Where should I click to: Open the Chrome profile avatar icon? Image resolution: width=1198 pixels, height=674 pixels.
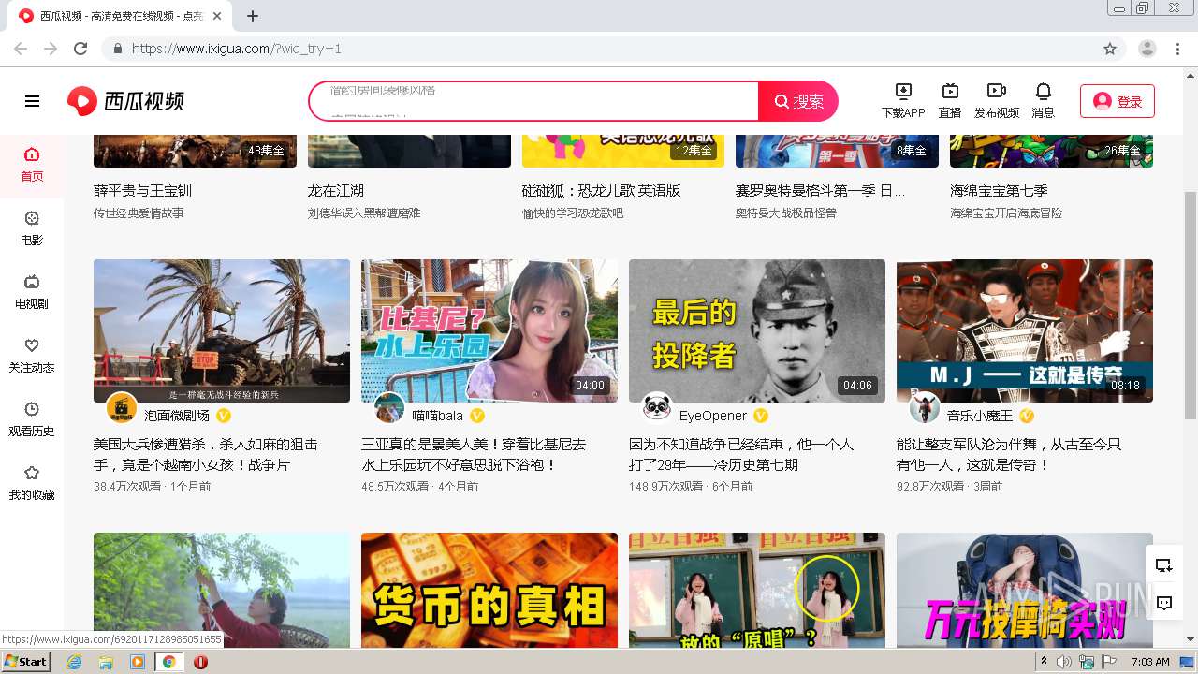pyautogui.click(x=1147, y=49)
